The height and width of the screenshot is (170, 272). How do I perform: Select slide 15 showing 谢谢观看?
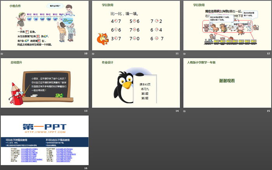pos(227,83)
